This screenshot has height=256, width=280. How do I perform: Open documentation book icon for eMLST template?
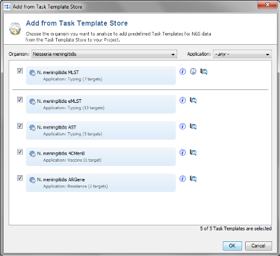tap(193, 100)
